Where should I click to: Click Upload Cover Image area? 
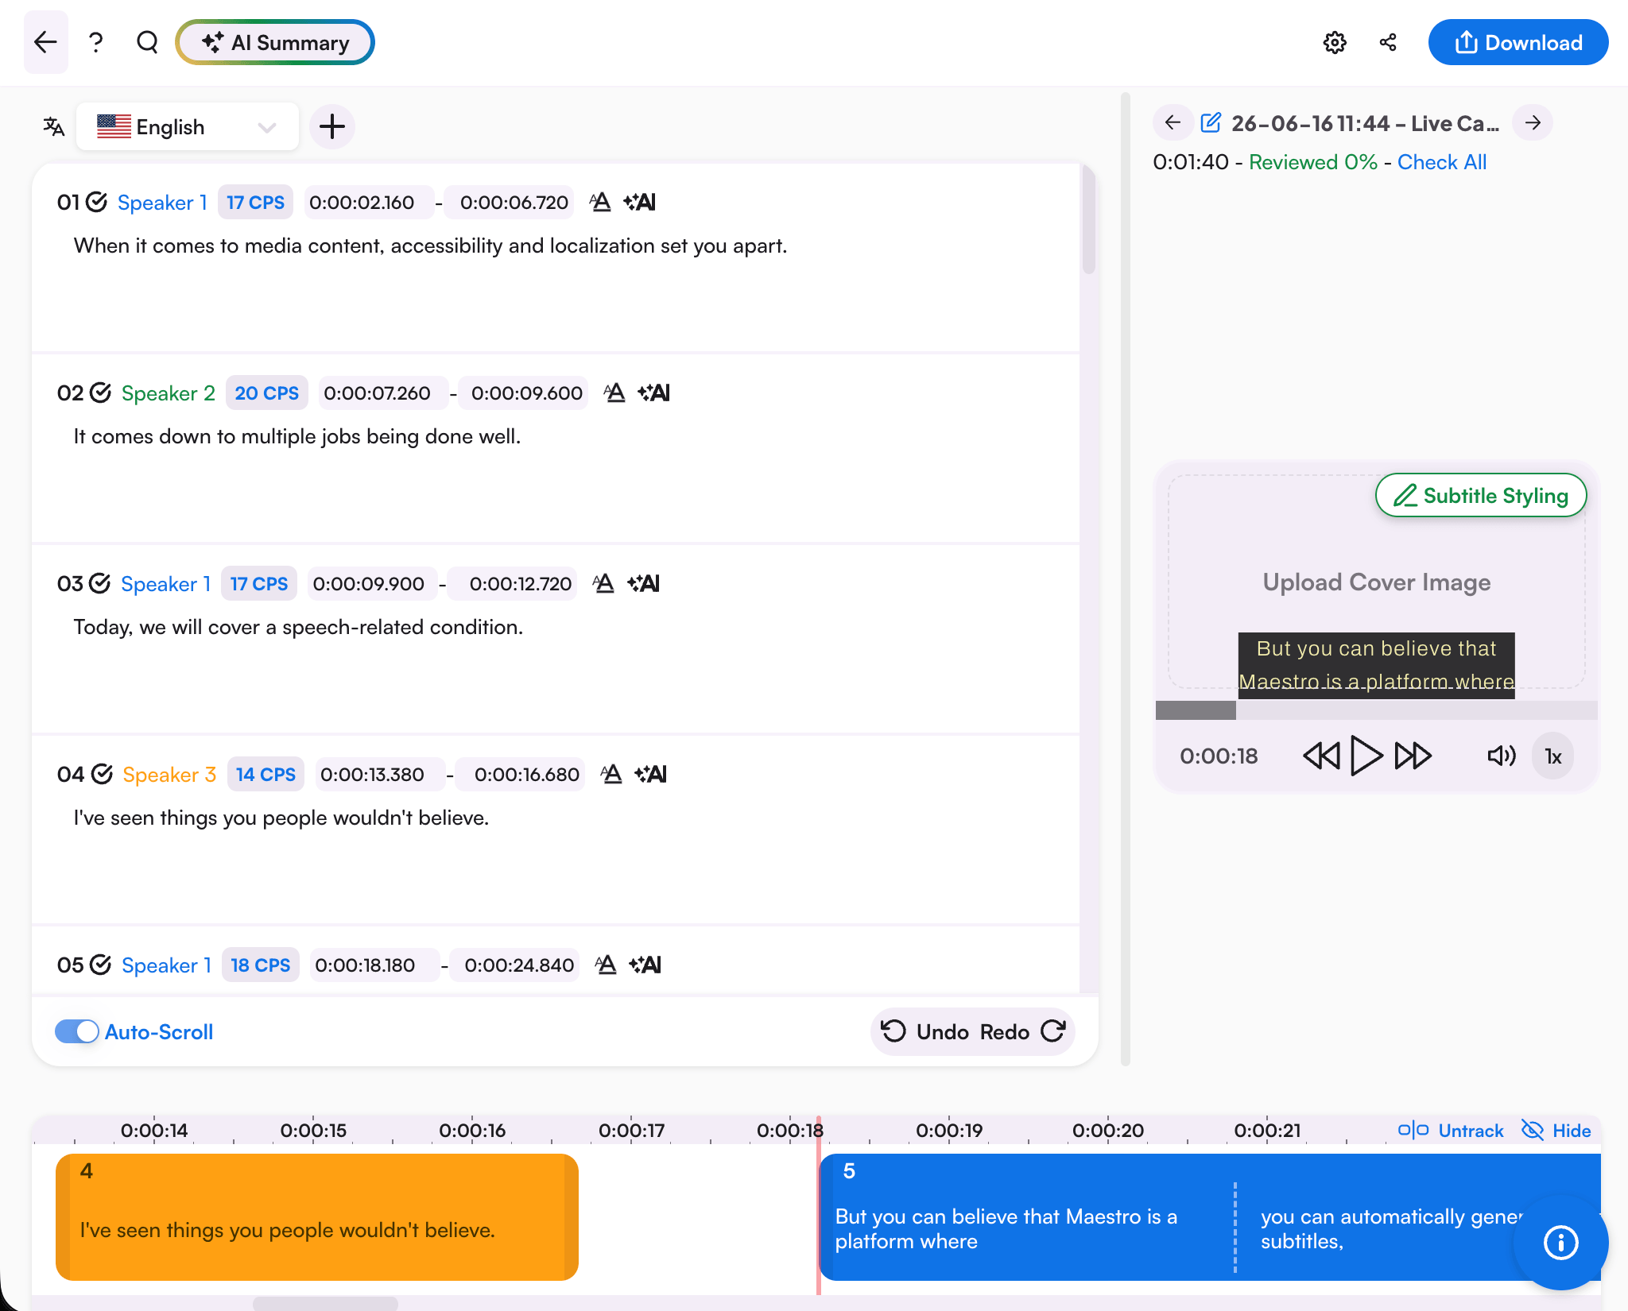point(1377,582)
